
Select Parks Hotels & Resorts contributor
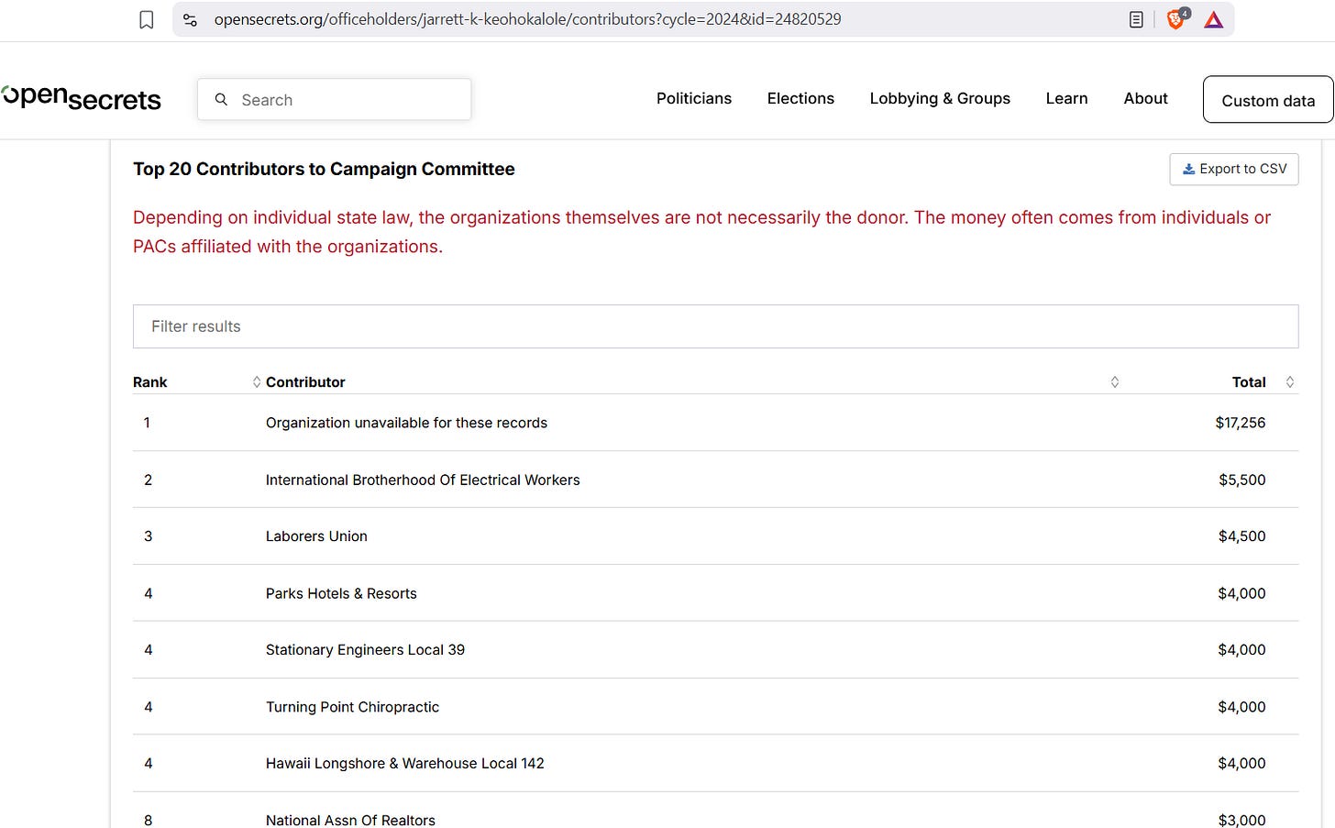click(341, 594)
